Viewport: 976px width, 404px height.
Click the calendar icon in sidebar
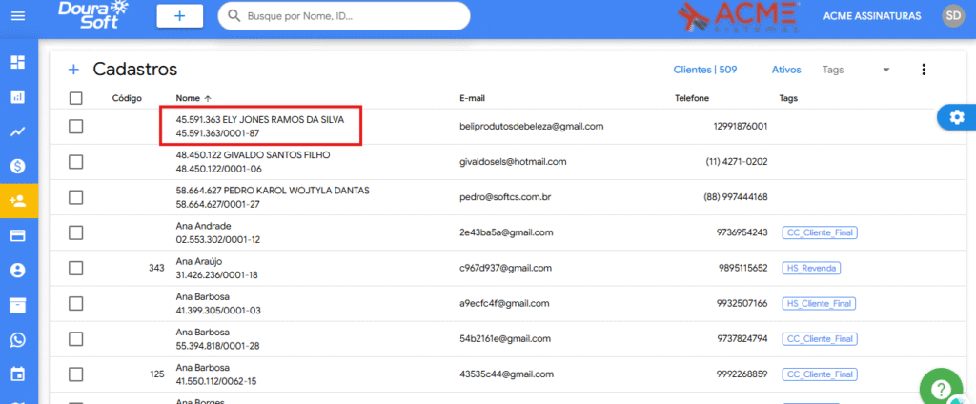click(x=17, y=374)
